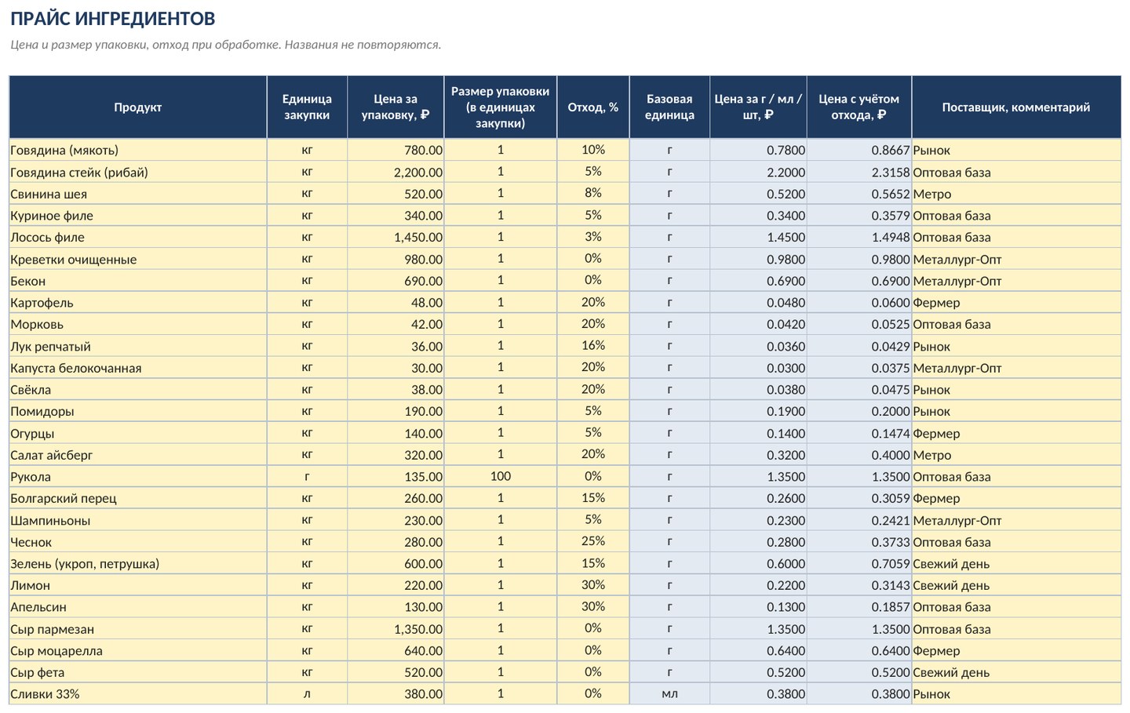The width and height of the screenshot is (1130, 713).
Task: Click the 'Сливки 33%' product cell
Action: pos(138,694)
